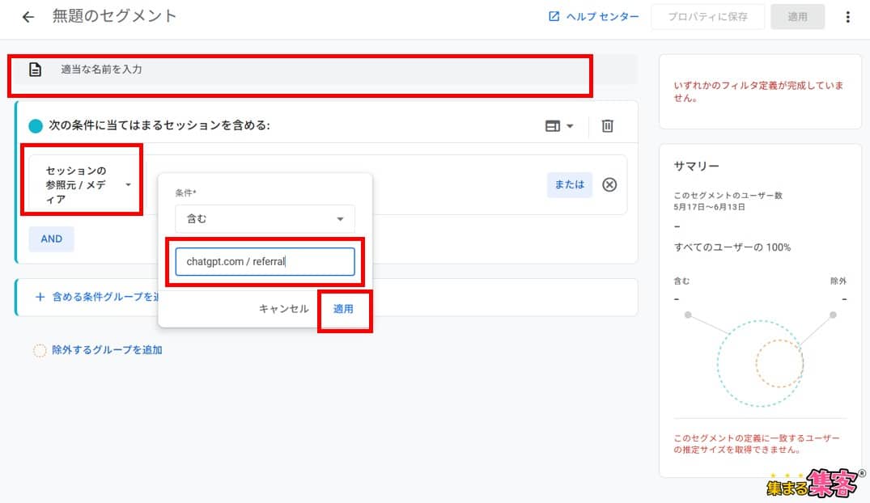Click the 5月17日〜6月13日 date range text

(x=709, y=207)
